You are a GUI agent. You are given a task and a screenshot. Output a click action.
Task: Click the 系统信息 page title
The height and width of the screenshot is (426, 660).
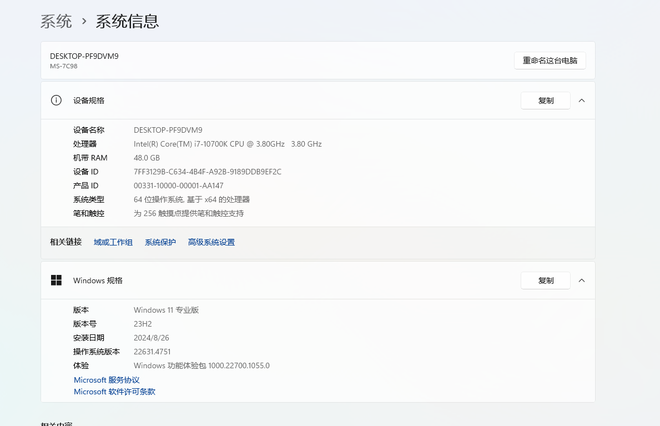tap(127, 22)
